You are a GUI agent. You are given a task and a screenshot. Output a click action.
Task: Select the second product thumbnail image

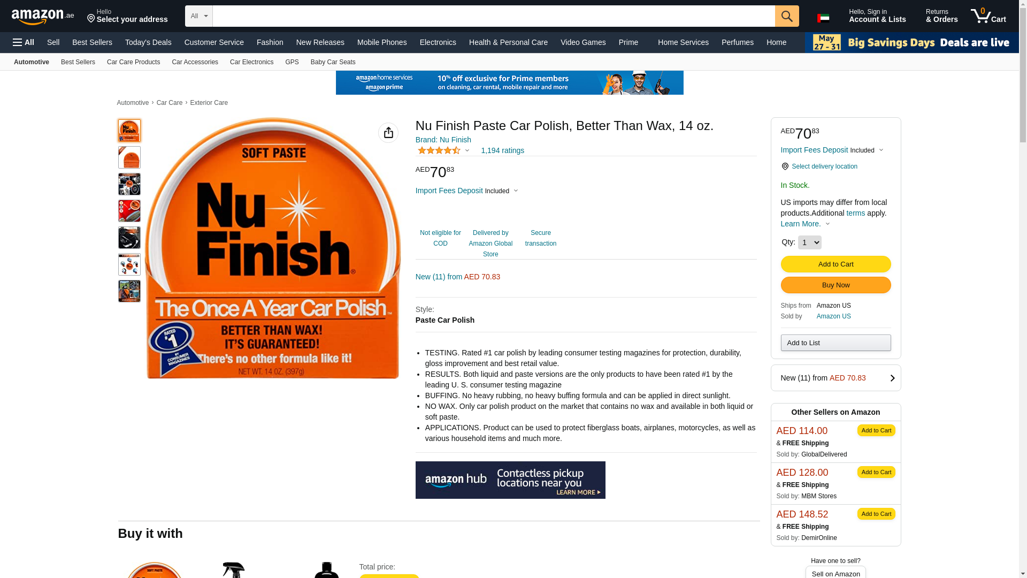(x=129, y=157)
